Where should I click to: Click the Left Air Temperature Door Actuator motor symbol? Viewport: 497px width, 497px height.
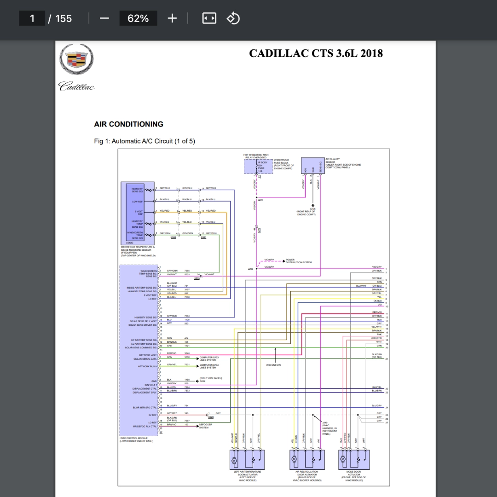pos(234,460)
